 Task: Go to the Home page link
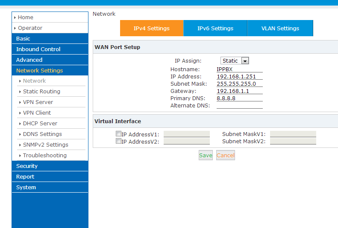[x=26, y=17]
